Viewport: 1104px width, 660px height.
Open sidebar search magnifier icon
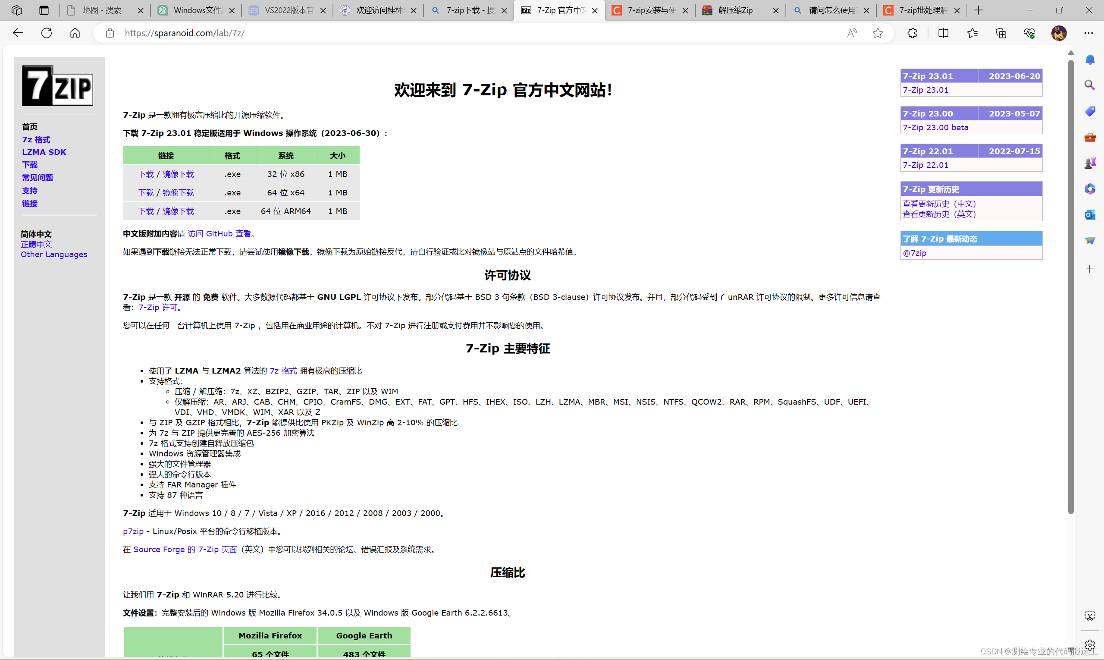pyautogui.click(x=1089, y=85)
